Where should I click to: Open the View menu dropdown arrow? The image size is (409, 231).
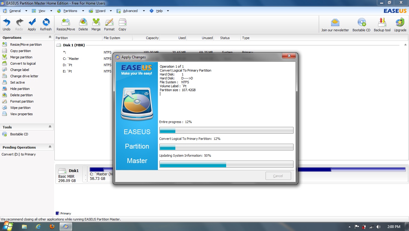pyautogui.click(x=51, y=11)
